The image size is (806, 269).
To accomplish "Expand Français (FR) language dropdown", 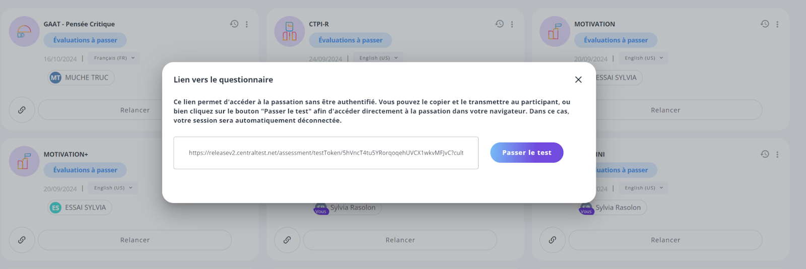I will coord(114,58).
